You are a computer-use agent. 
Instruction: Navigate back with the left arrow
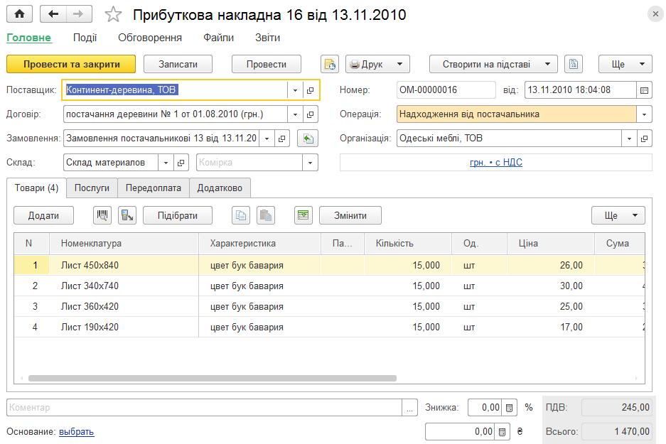(x=53, y=14)
